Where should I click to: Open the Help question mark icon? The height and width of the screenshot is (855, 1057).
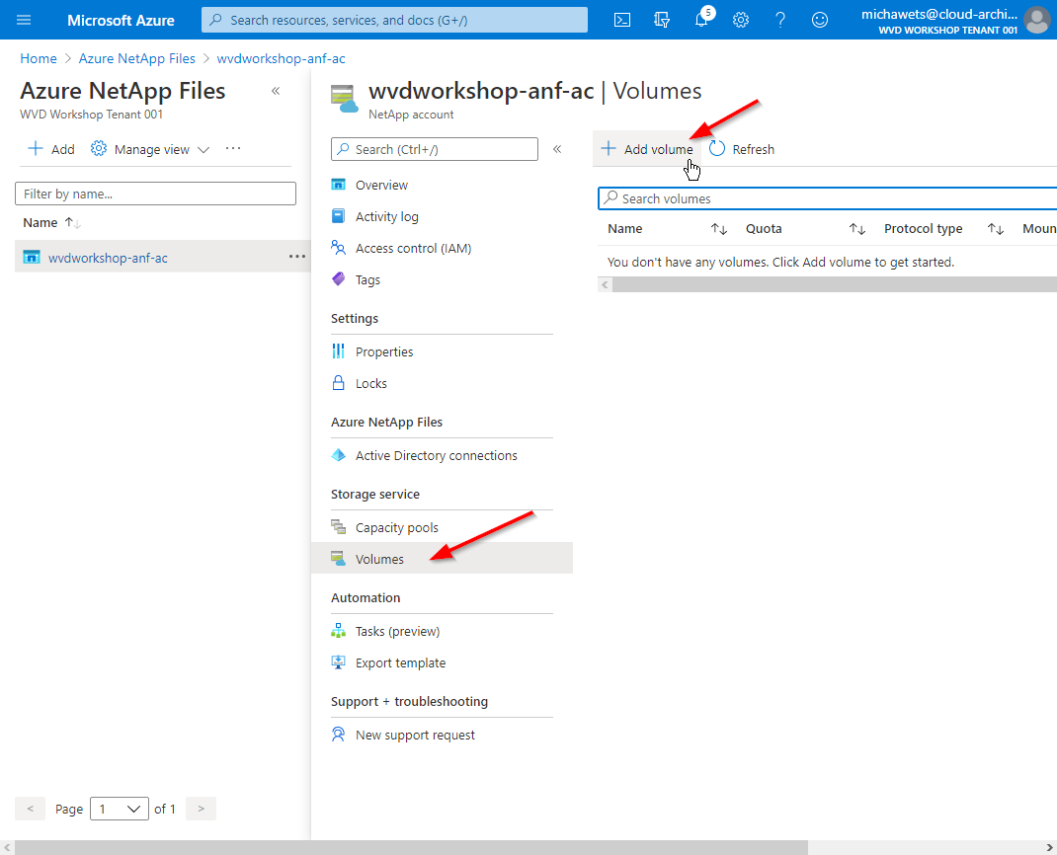click(780, 20)
